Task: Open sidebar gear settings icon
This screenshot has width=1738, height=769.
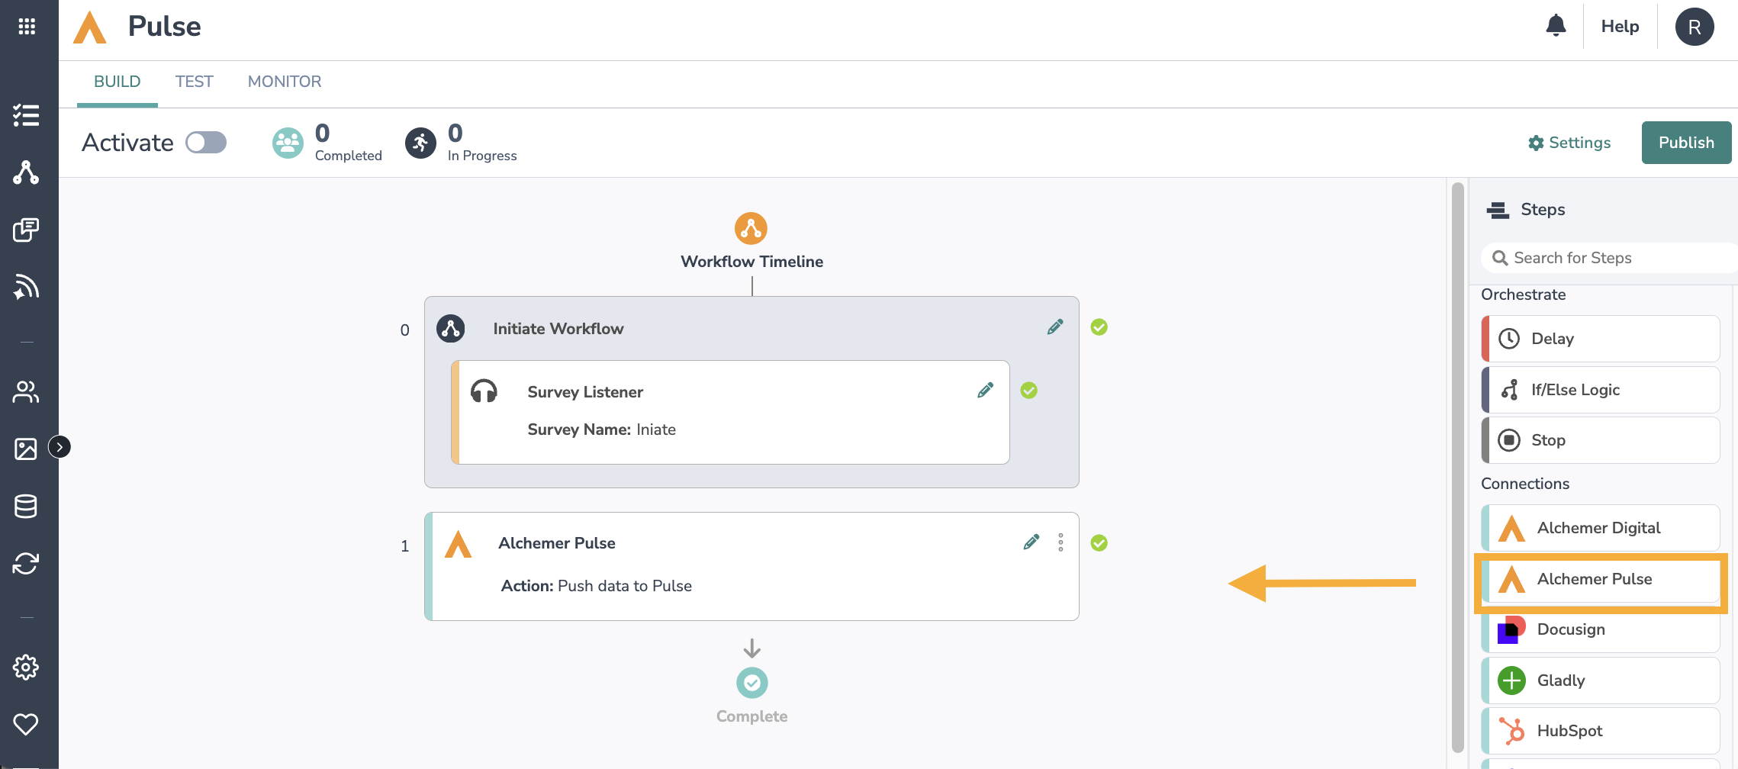Action: point(26,667)
